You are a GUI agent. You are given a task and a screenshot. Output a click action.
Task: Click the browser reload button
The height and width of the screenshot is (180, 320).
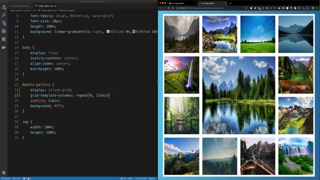(x=168, y=8)
